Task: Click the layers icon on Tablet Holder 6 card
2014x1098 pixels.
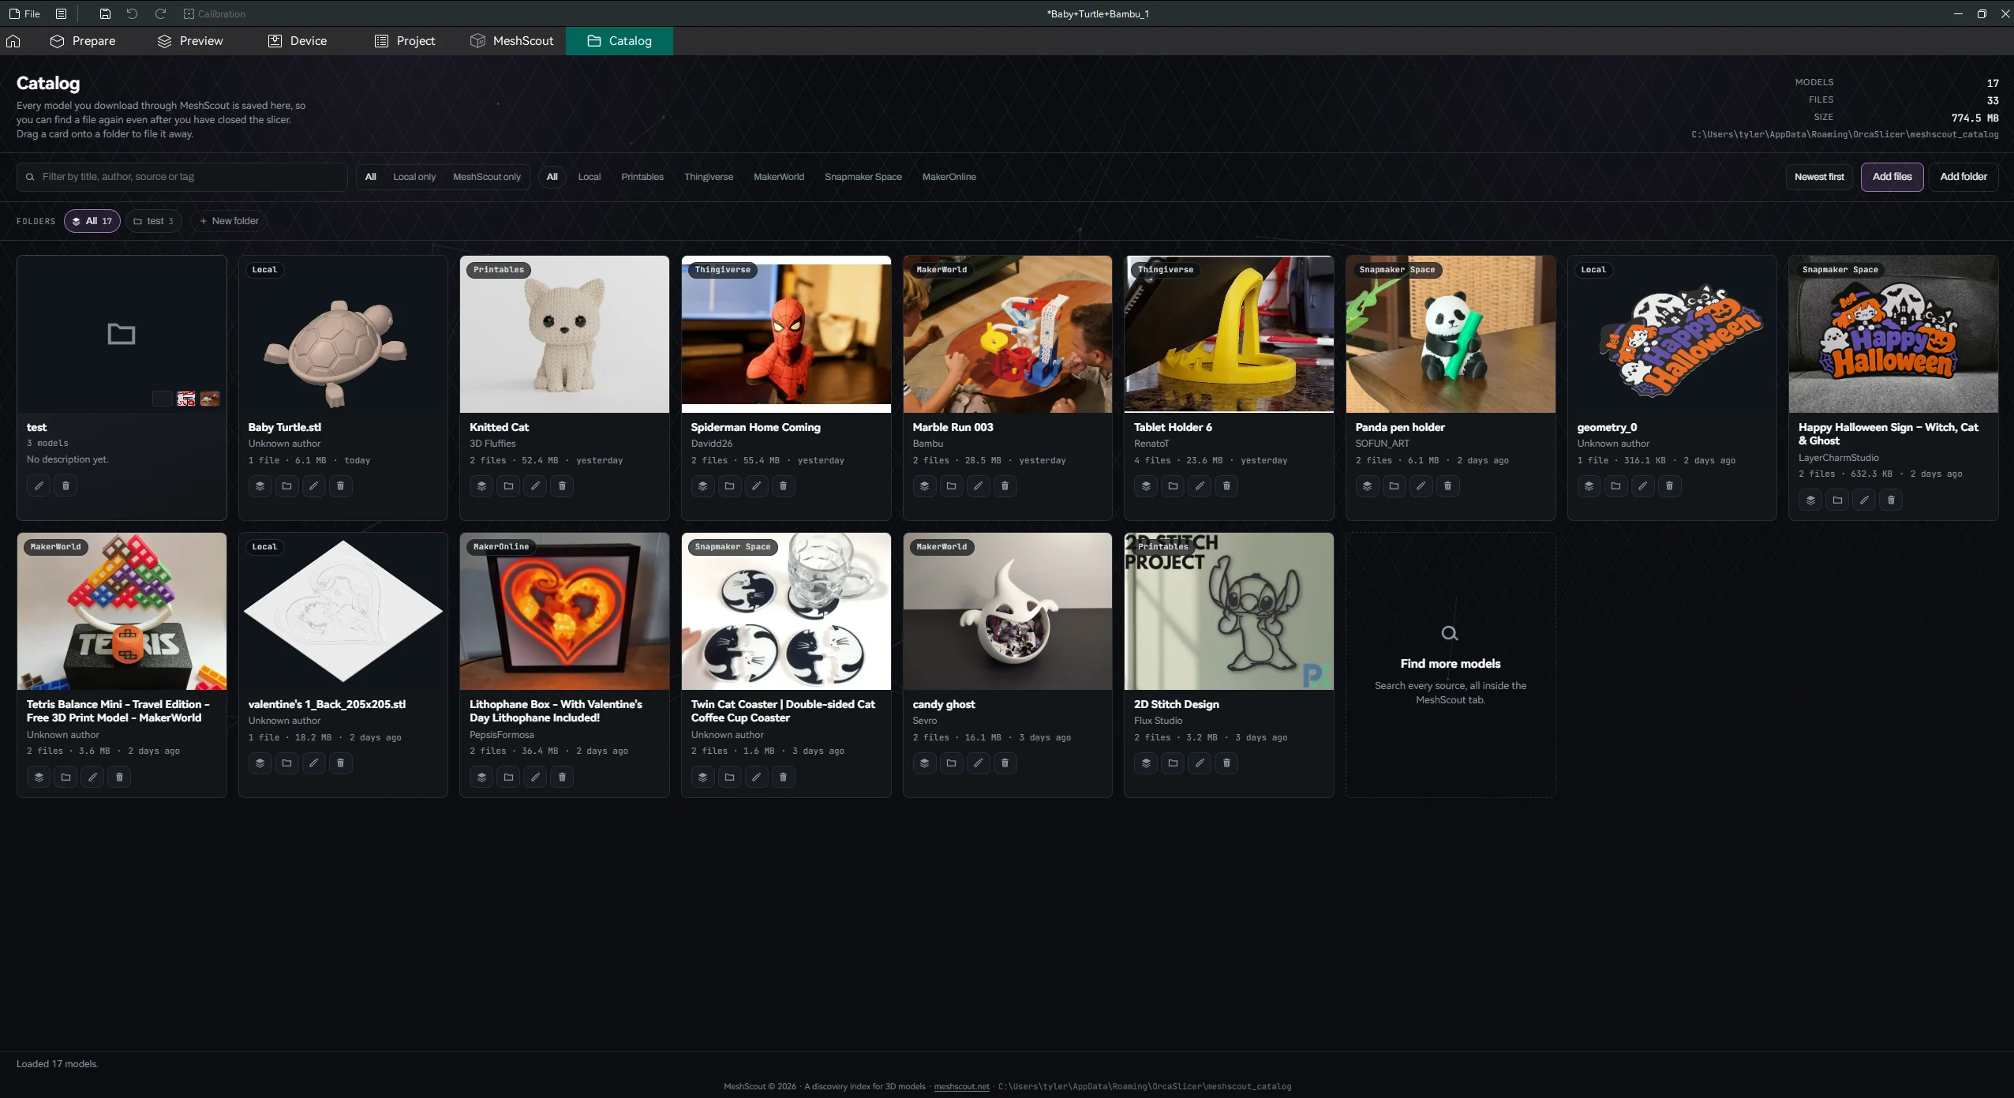Action: tap(1146, 486)
